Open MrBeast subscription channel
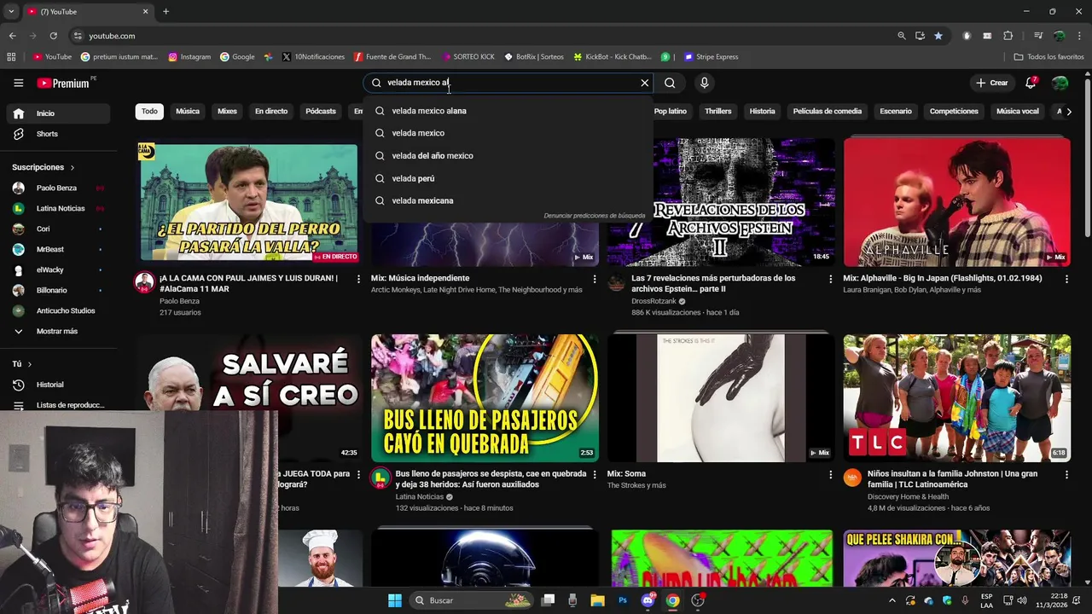The width and height of the screenshot is (1092, 614). [x=59, y=249]
